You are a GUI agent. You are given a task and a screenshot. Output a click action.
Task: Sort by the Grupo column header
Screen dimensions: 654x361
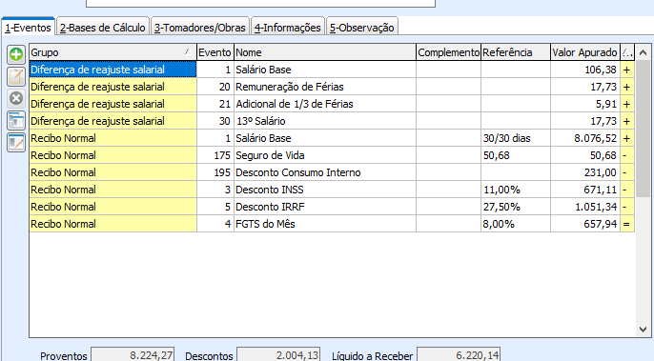point(112,52)
